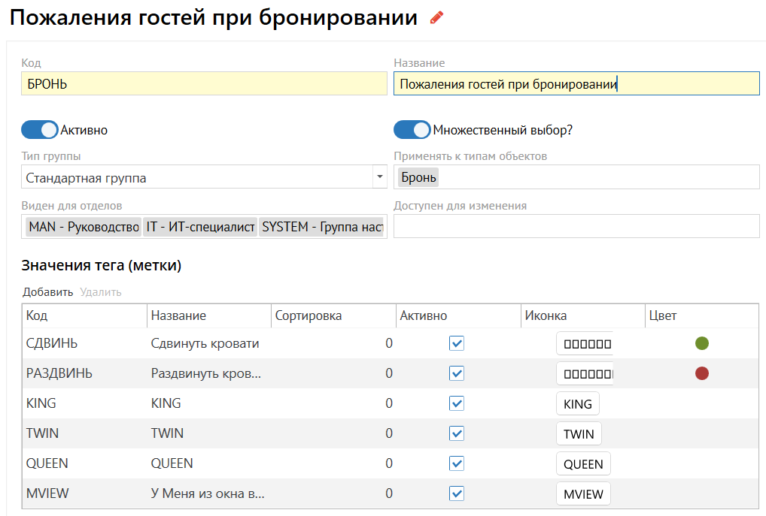Viewport: 766px width, 516px height.
Task: Click the icon box in СДВИНЬ row
Action: tap(585, 344)
